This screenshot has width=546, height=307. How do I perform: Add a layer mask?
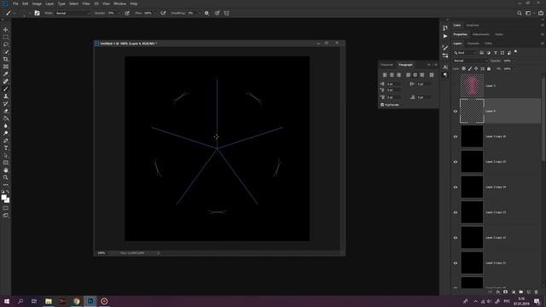[x=506, y=292]
